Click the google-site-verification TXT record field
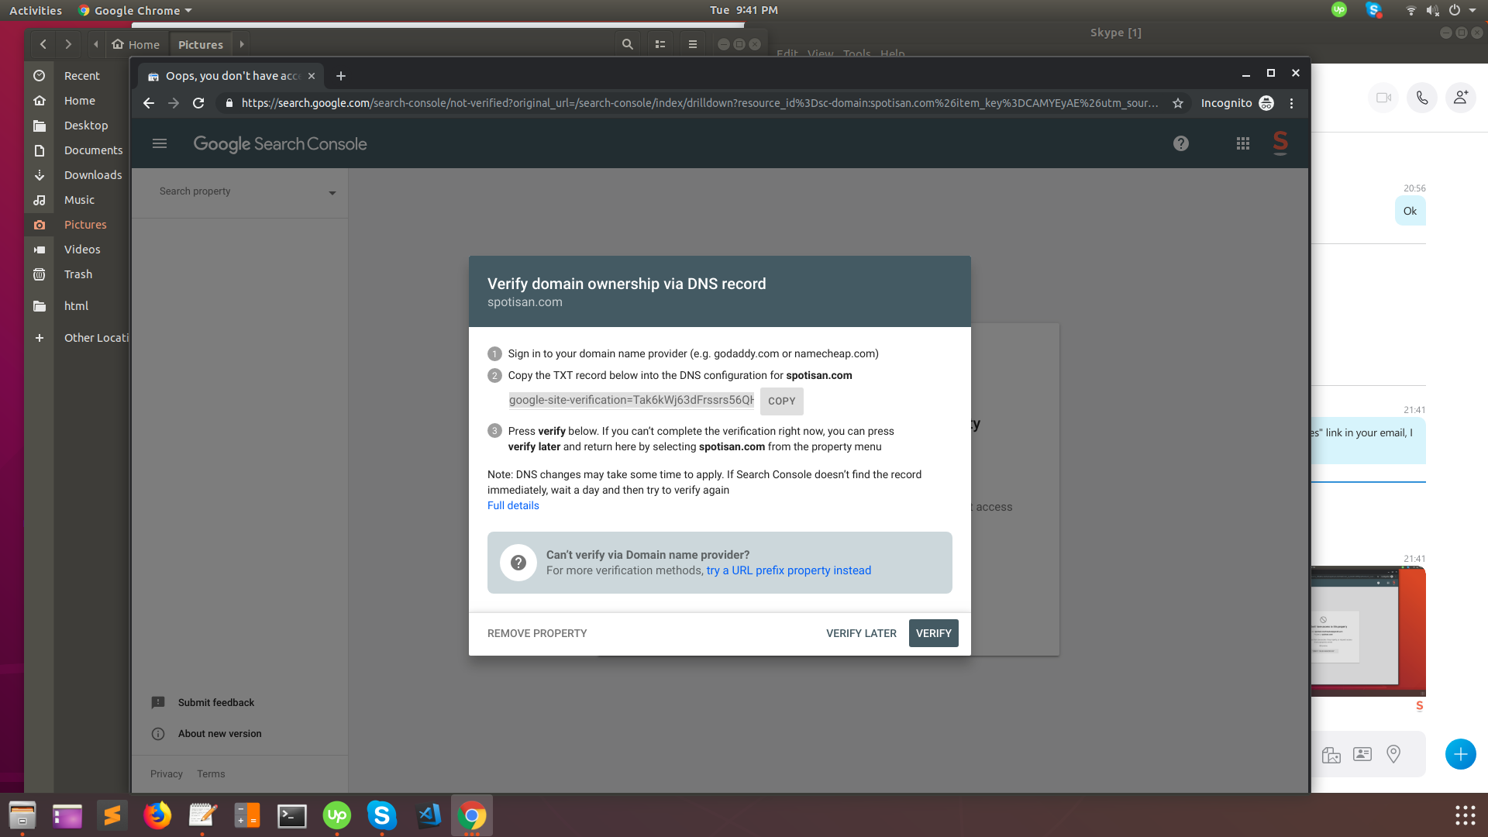 631,401
